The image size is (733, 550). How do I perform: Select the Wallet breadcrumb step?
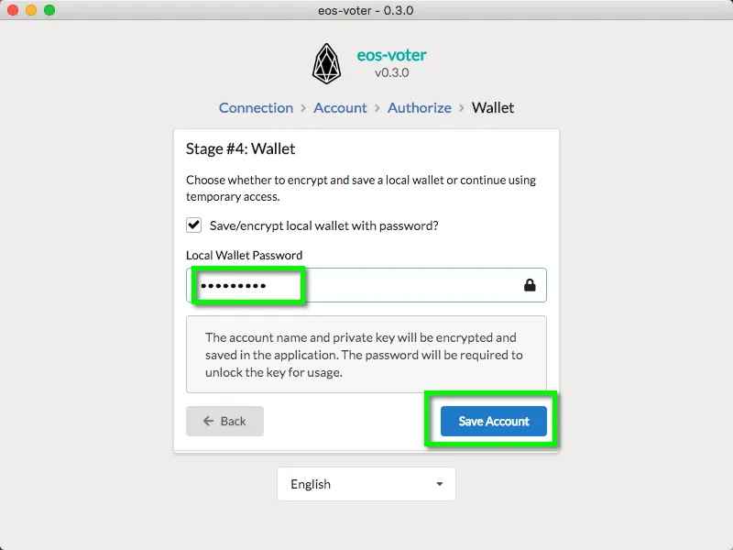tap(493, 108)
